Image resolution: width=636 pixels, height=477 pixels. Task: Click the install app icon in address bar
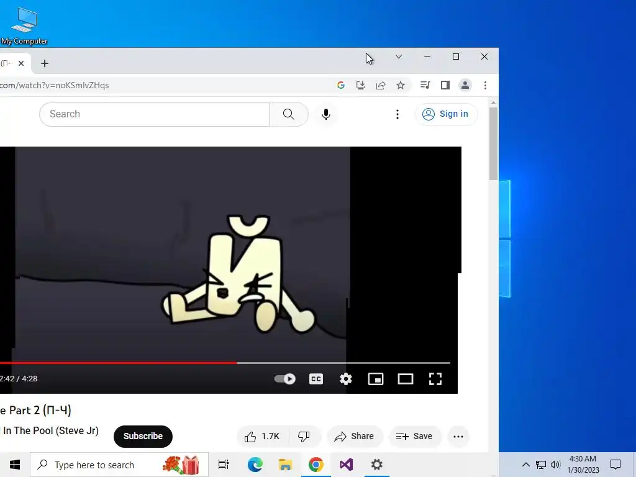point(361,85)
